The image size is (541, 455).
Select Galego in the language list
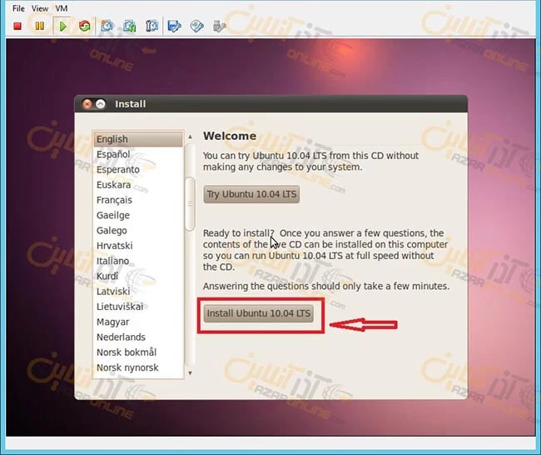[x=138, y=231]
